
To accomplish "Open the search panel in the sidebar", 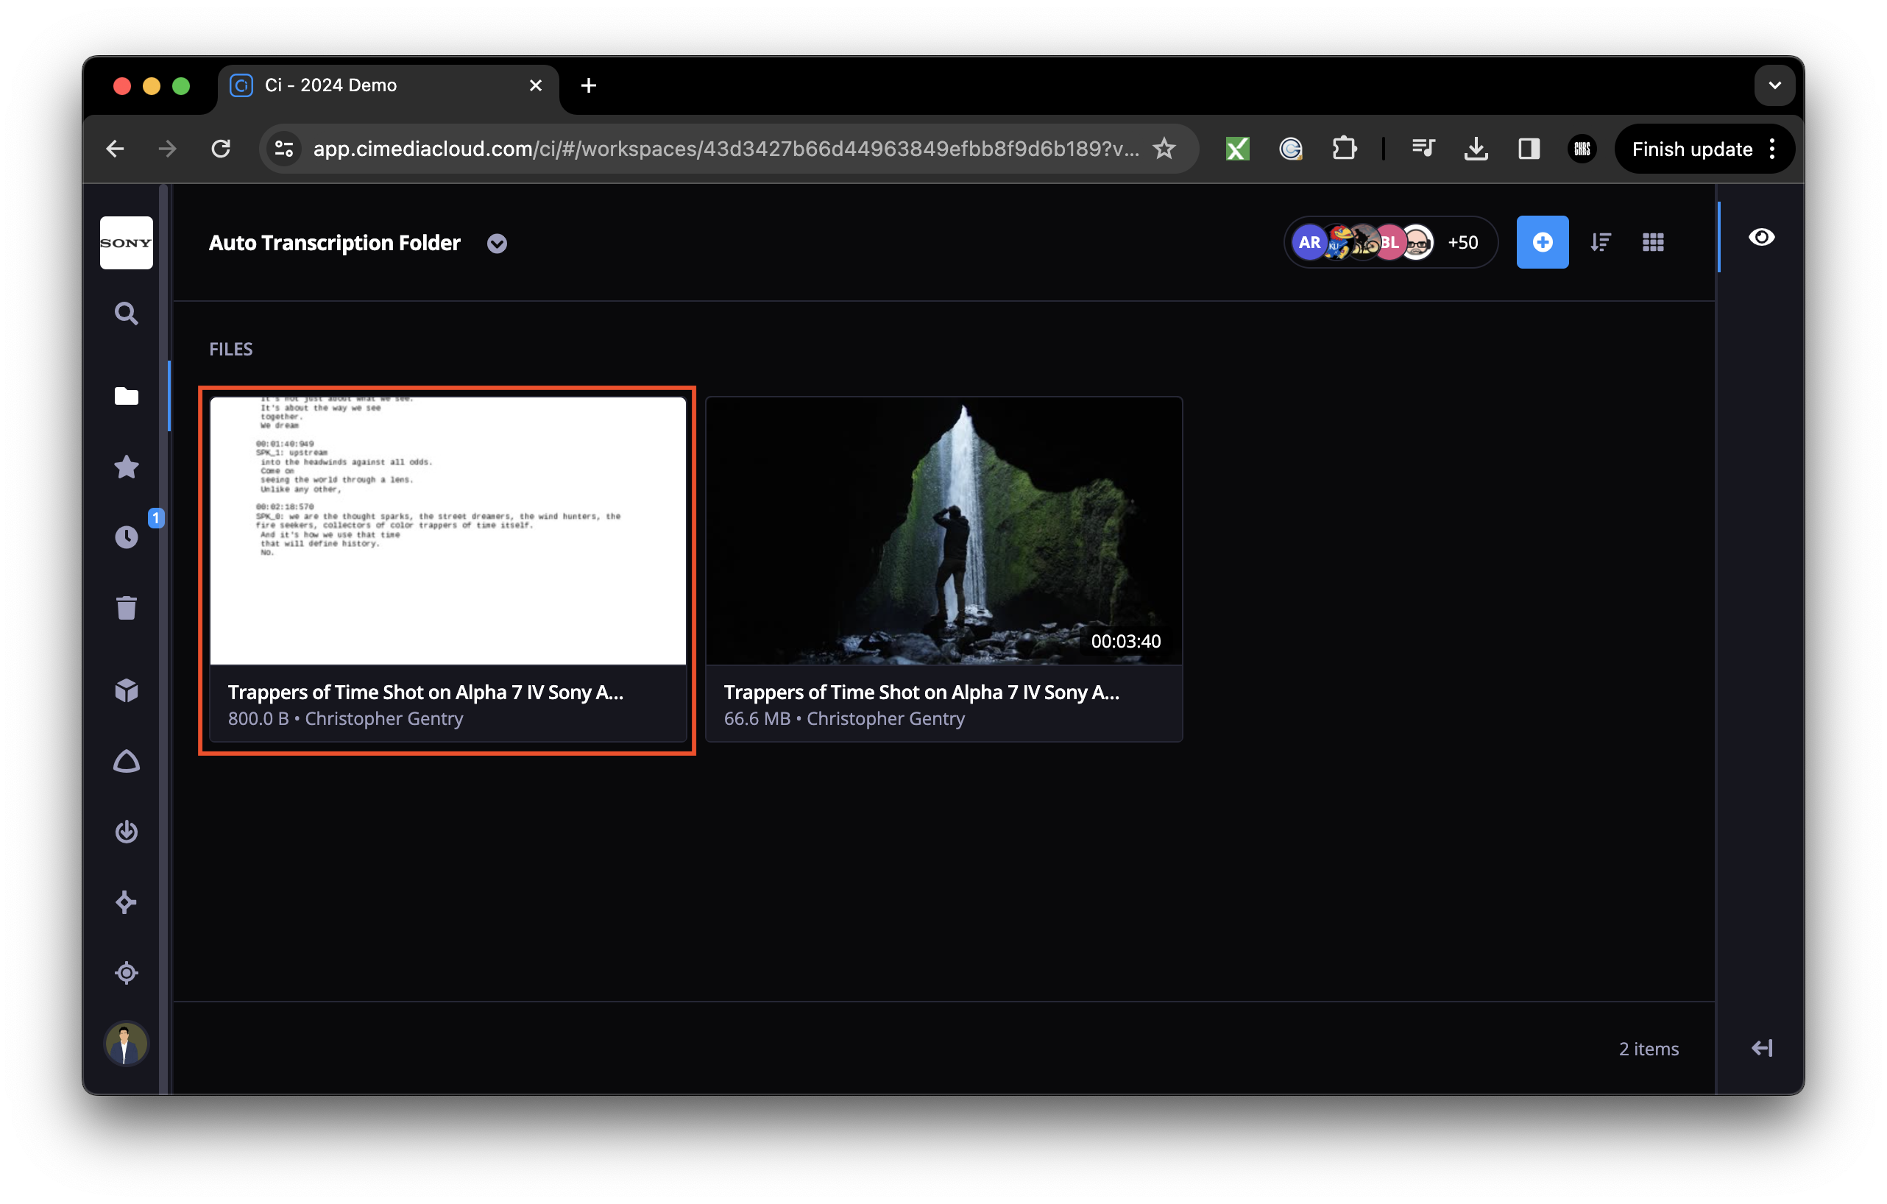I will [x=125, y=313].
